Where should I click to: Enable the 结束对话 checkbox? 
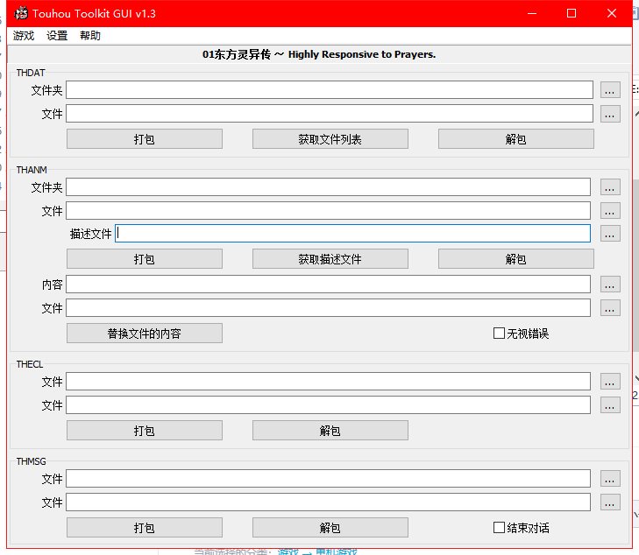[x=499, y=528]
